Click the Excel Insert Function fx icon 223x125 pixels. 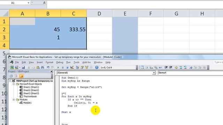pyautogui.click(x=44, y=3)
